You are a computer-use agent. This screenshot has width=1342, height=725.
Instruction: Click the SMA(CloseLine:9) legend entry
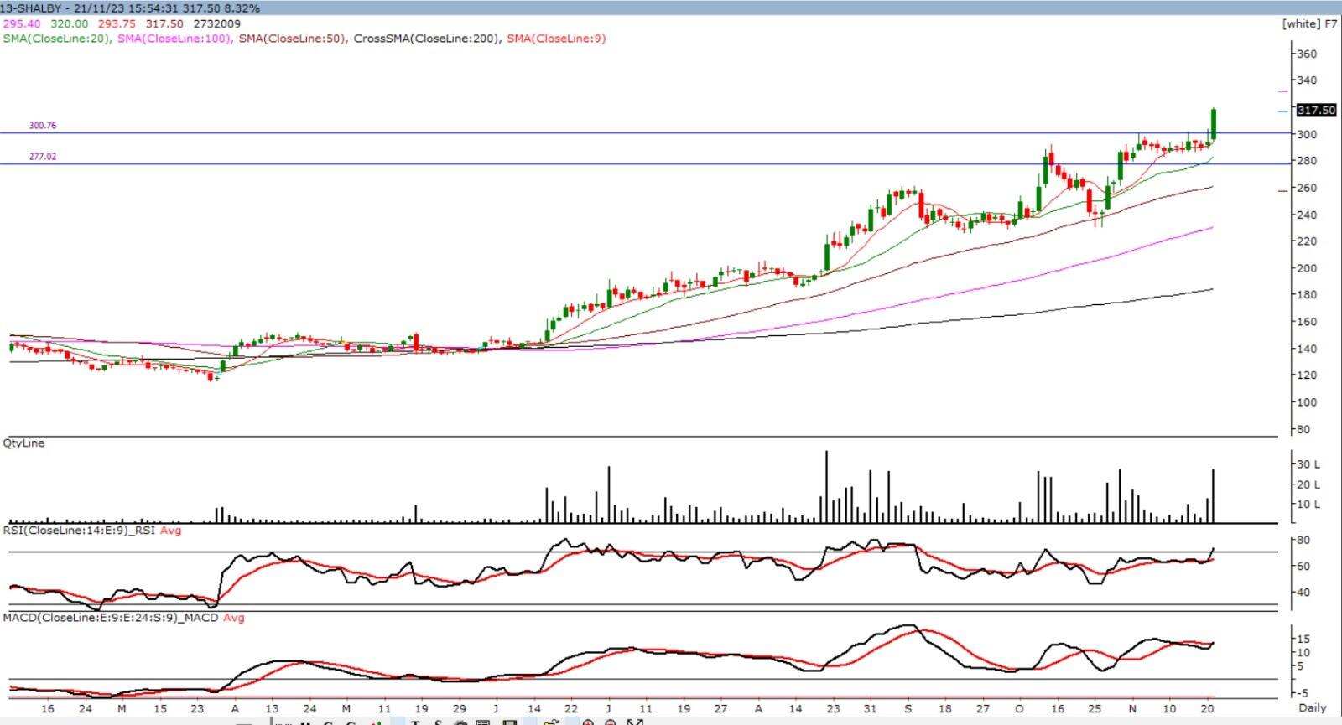click(556, 39)
